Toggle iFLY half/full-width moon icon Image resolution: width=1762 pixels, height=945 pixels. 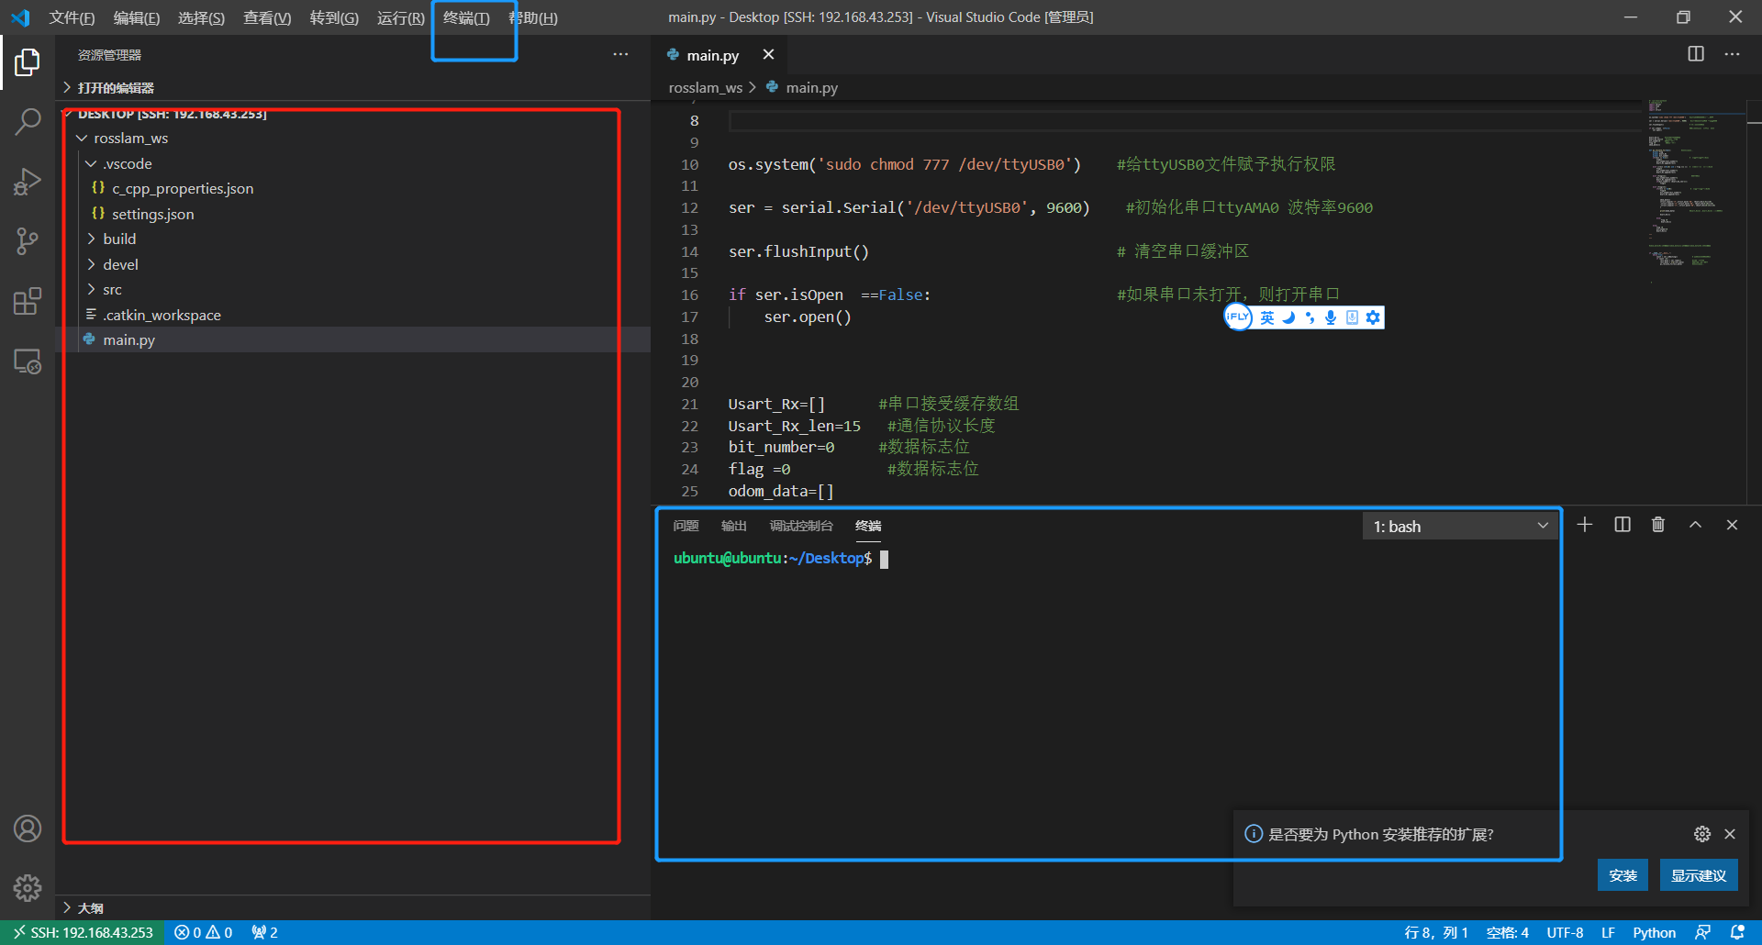(x=1288, y=317)
